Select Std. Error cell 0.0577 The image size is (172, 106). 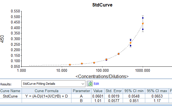pyautogui.click(x=114, y=101)
